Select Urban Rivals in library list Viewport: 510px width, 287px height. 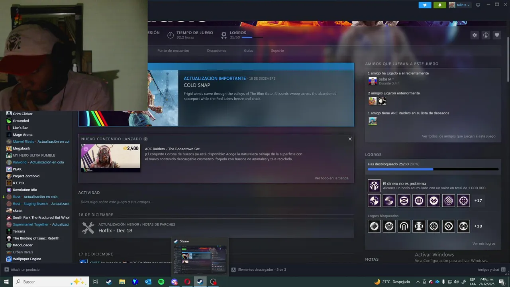[23, 252]
